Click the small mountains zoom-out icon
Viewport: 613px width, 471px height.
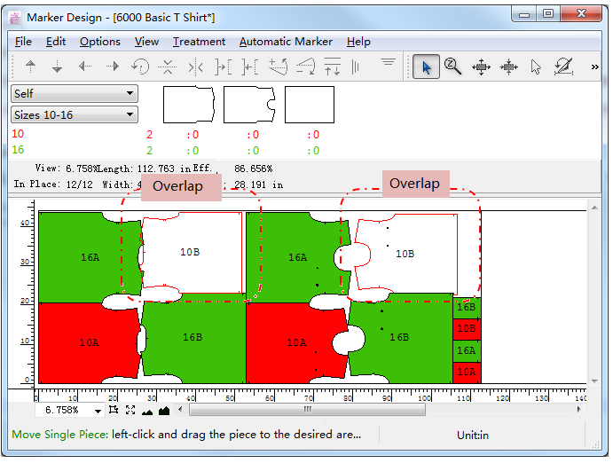[x=147, y=410]
